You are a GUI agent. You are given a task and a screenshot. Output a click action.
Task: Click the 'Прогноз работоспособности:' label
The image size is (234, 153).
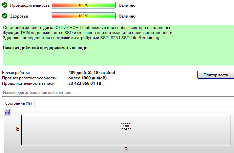[30, 78]
